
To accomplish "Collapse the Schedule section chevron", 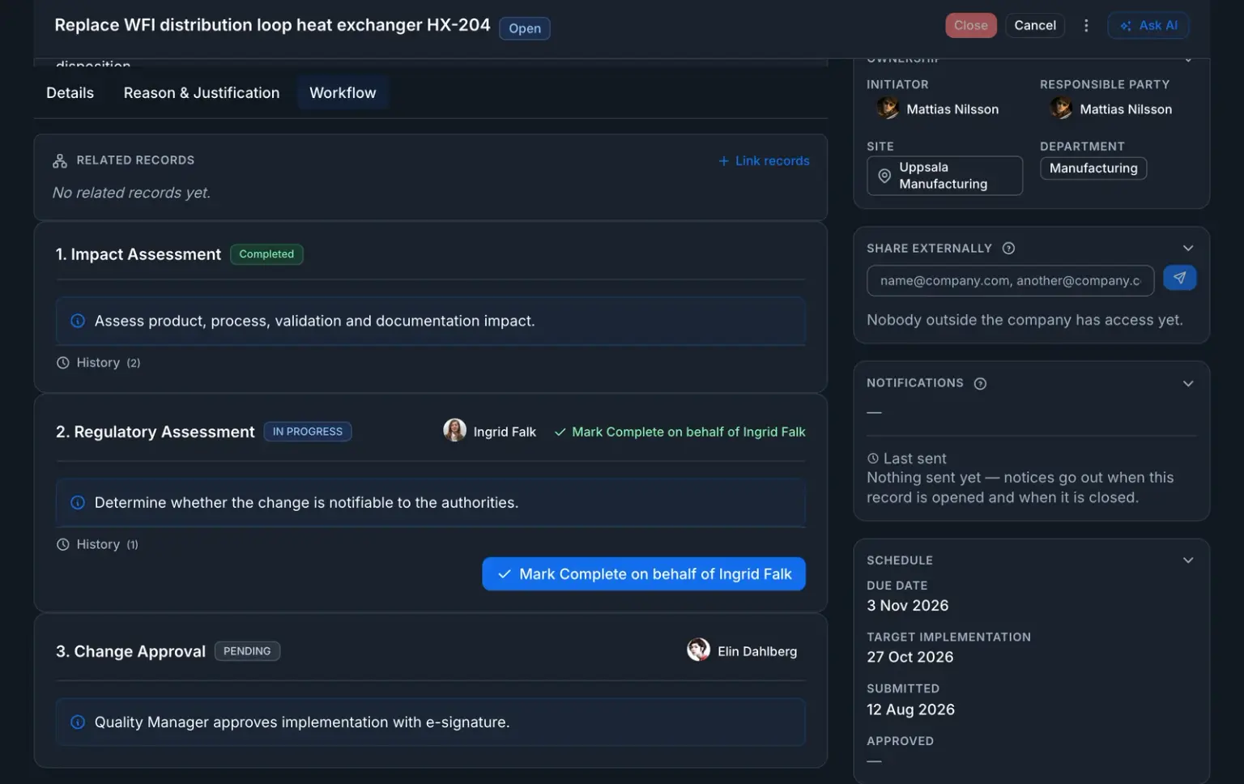I will click(1187, 560).
